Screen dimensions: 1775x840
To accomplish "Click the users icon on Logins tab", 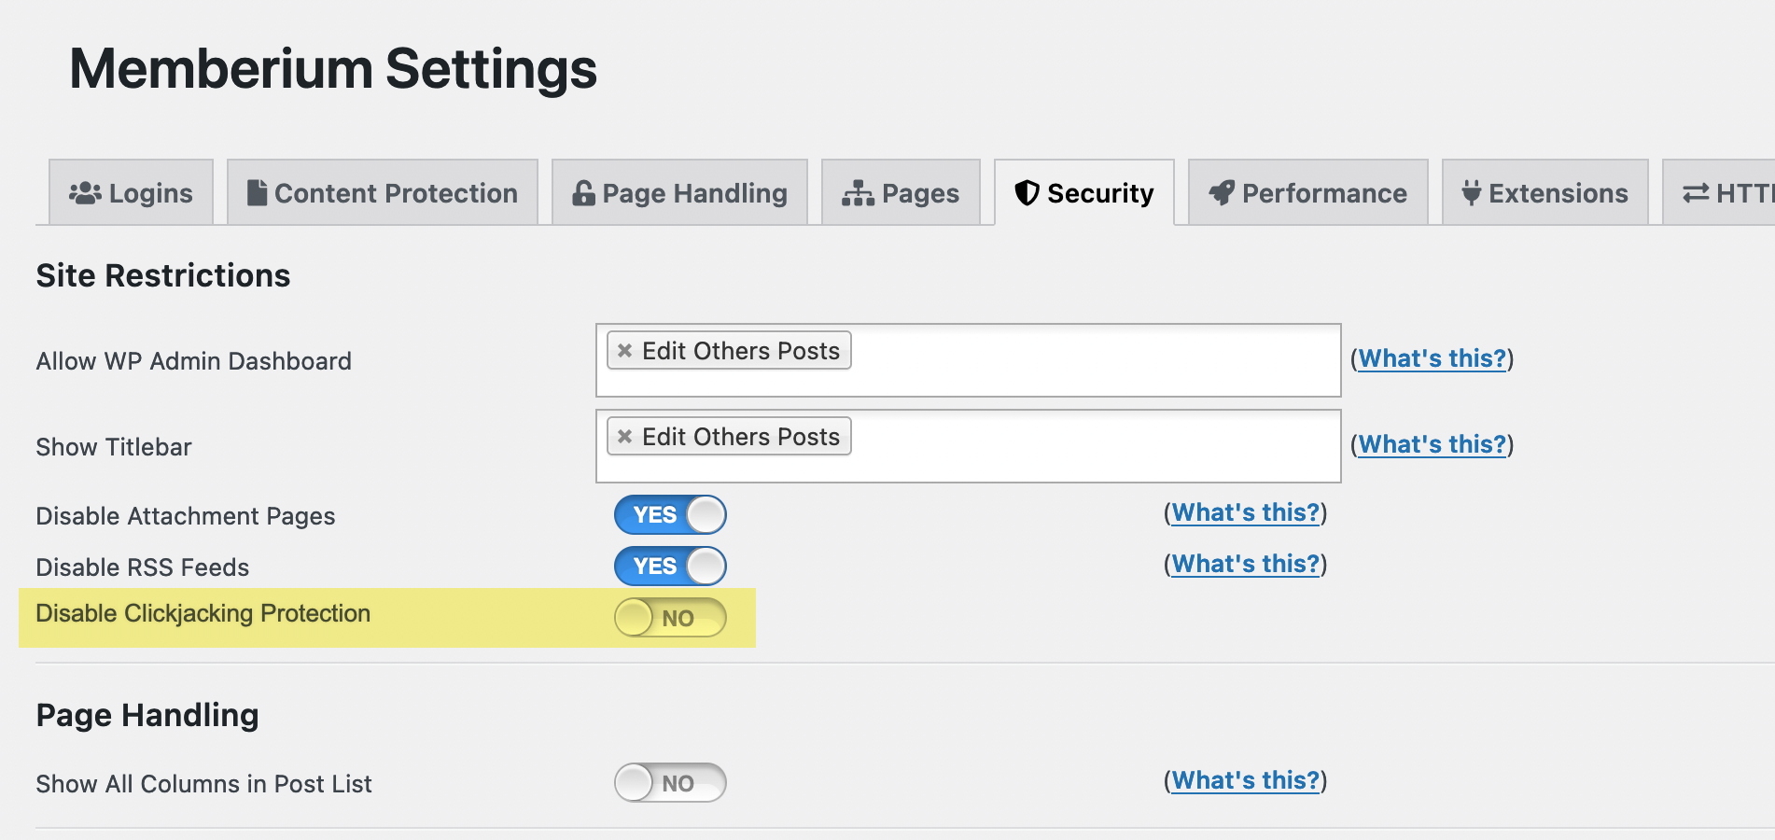I will 85,193.
